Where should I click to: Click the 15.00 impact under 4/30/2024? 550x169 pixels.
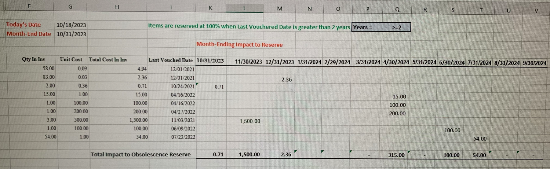[x=399, y=97]
